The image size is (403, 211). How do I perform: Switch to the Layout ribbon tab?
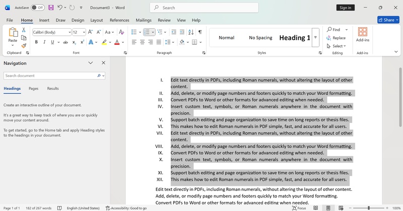pos(97,20)
